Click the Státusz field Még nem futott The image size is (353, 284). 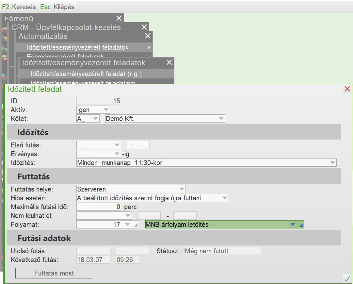[223, 251]
